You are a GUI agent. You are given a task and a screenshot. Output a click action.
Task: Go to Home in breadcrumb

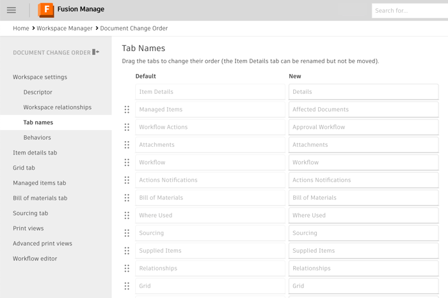click(x=21, y=28)
